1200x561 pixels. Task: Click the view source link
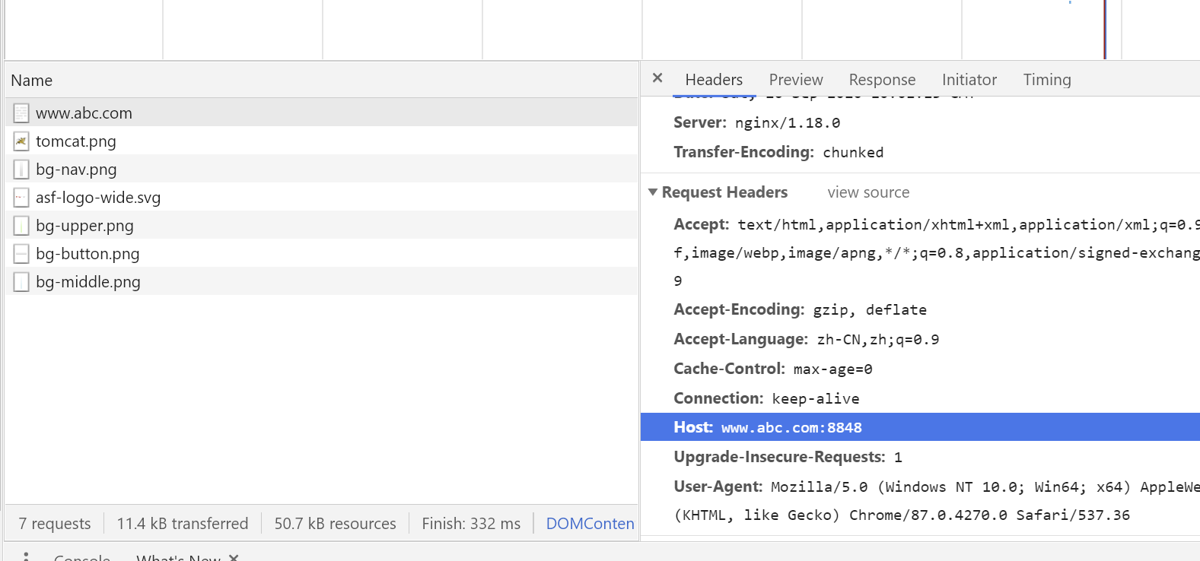click(x=868, y=192)
